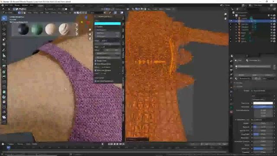The height and width of the screenshot is (156, 277).
Task: Click the blue current frame marker in timeline
Action: [x=8, y=147]
